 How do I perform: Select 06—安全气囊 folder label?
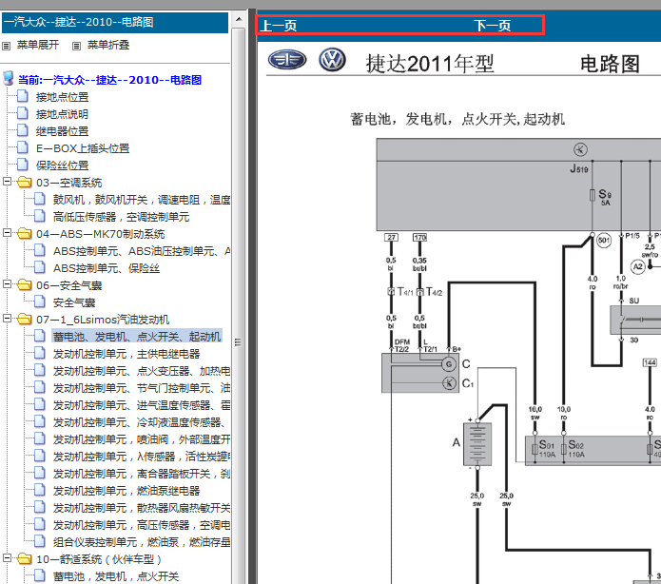[69, 285]
